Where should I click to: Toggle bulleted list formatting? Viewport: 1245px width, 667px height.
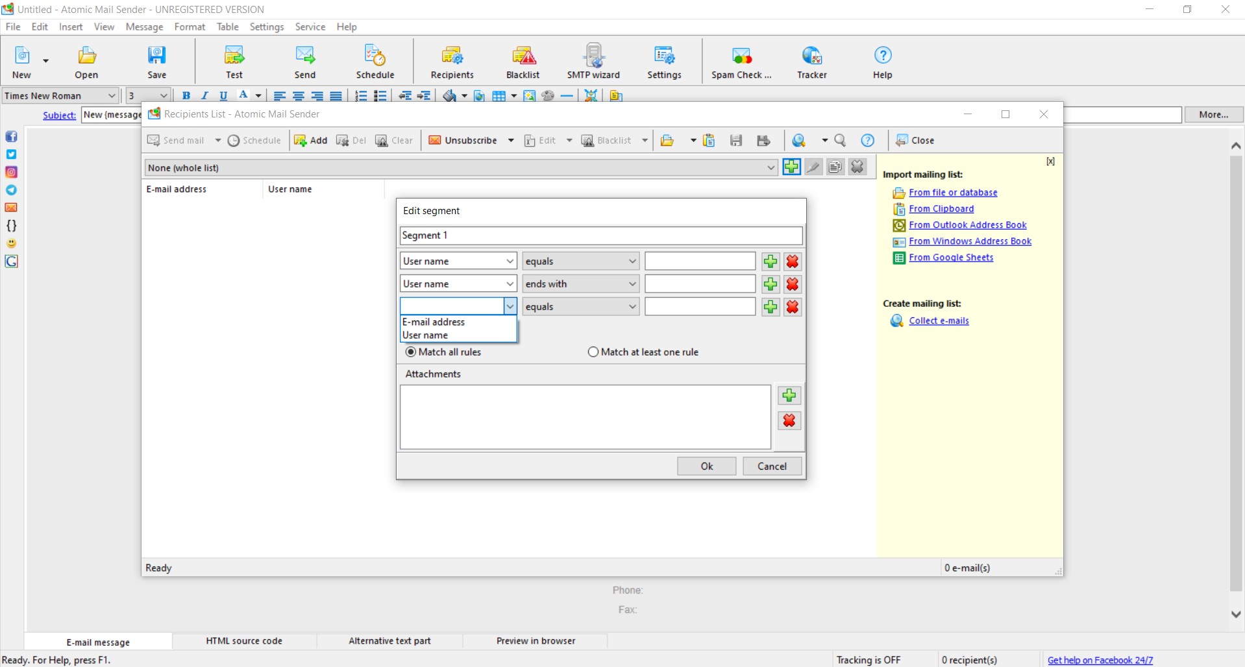[x=380, y=95]
